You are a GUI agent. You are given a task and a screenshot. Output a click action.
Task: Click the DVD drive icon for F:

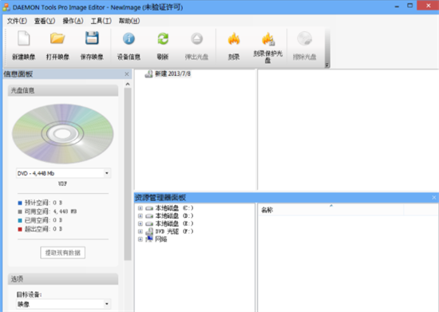pos(149,231)
